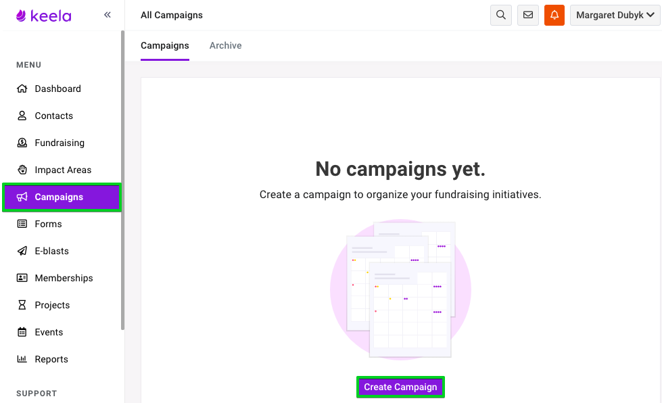Click the Create Campaign button
Image resolution: width=662 pixels, height=403 pixels.
[400, 387]
